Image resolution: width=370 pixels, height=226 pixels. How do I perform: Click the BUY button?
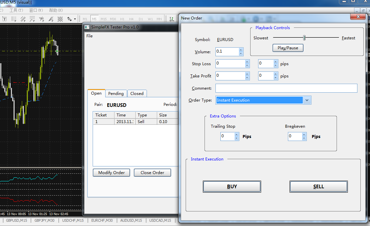click(232, 187)
